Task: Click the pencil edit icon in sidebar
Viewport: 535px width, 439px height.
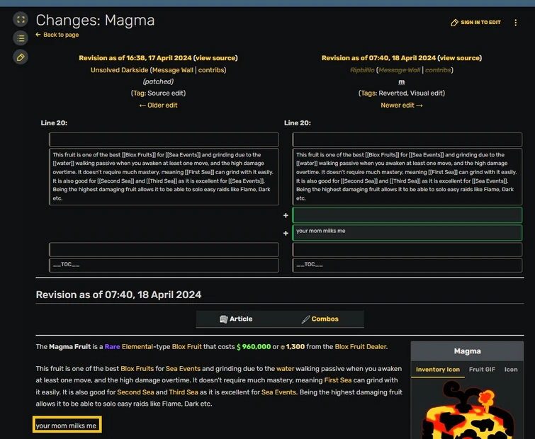Action: [21, 57]
